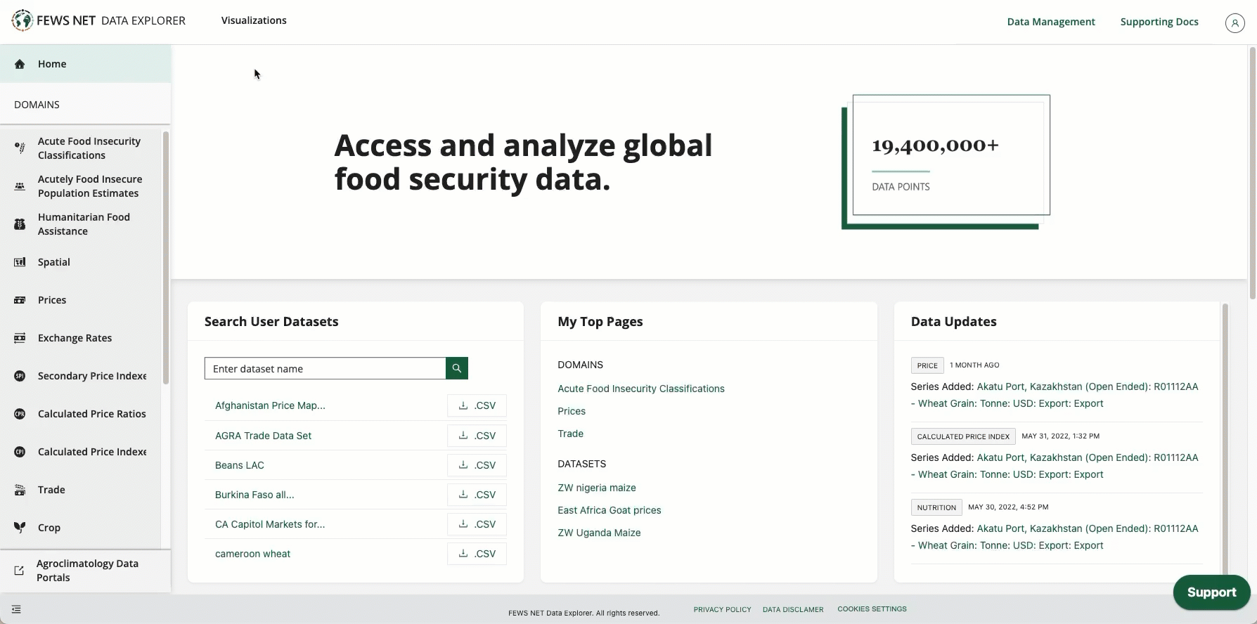Open Supporting Docs in the header

click(x=1159, y=22)
